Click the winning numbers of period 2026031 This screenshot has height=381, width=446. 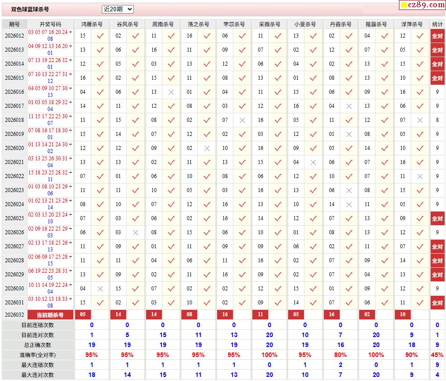[50, 302]
